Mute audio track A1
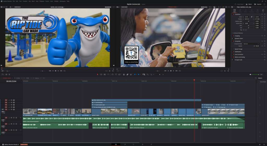The image size is (267, 146). 16,118
